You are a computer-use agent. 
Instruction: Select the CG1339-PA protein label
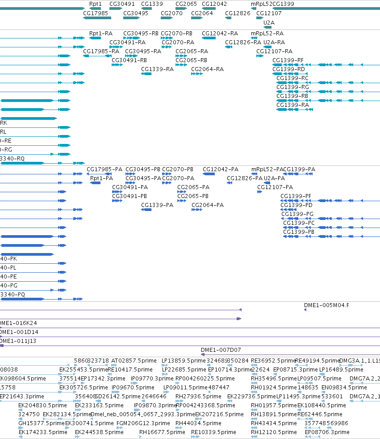157,205
